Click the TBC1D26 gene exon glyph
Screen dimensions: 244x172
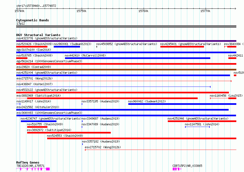47,169
